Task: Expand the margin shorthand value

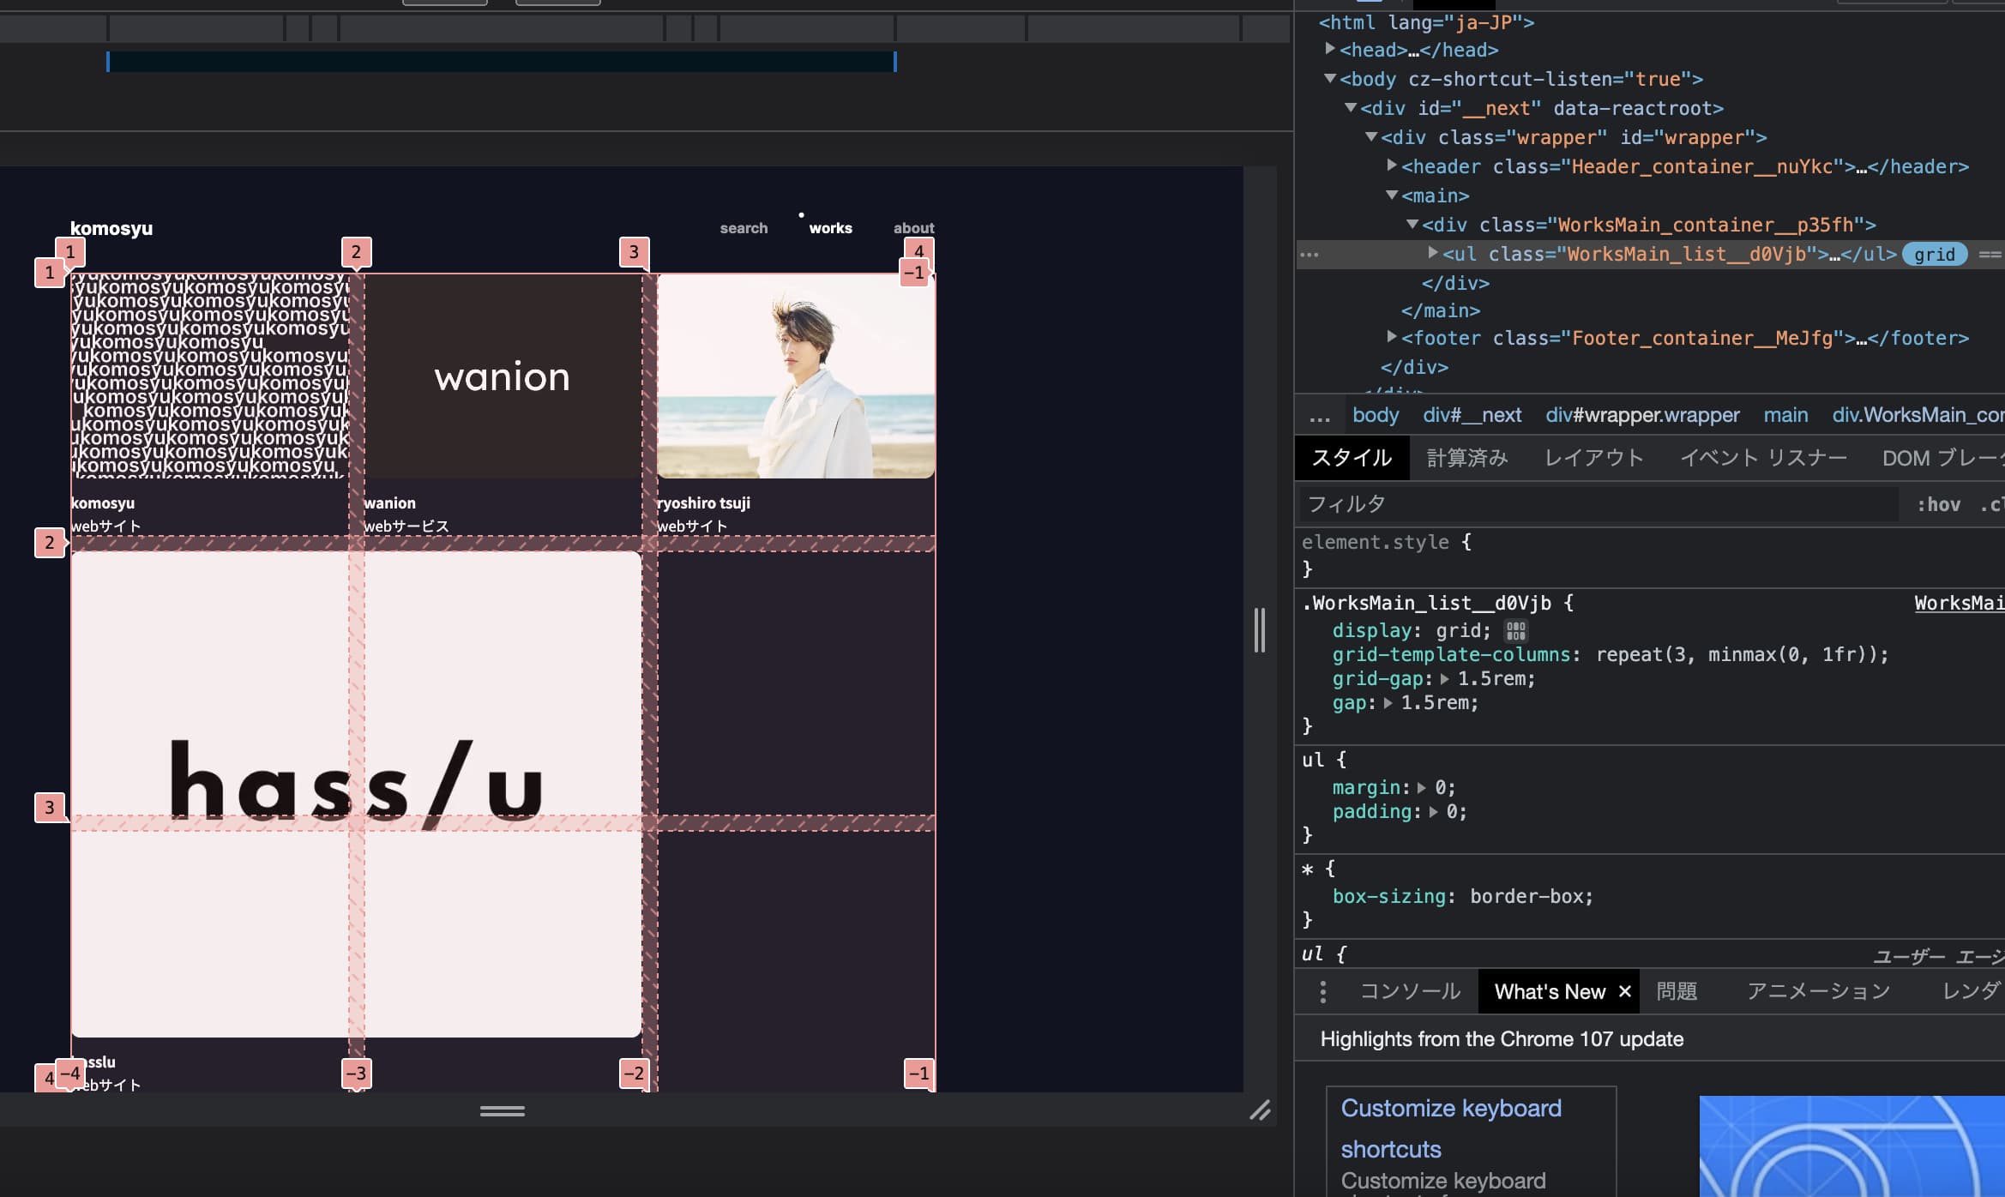Action: [1422, 788]
